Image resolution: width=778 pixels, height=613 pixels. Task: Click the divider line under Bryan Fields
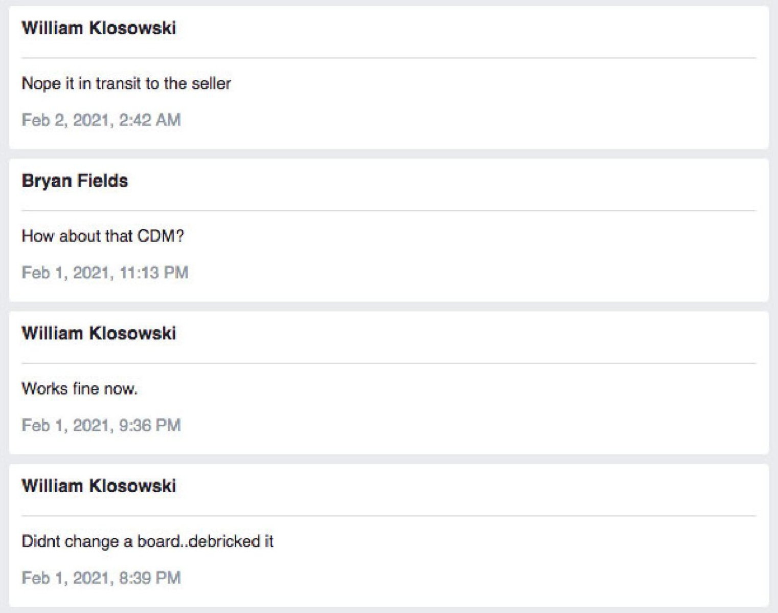pyautogui.click(x=389, y=210)
